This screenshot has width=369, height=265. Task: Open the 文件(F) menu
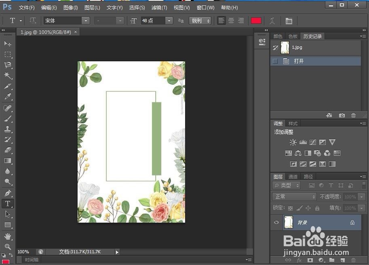click(27, 8)
